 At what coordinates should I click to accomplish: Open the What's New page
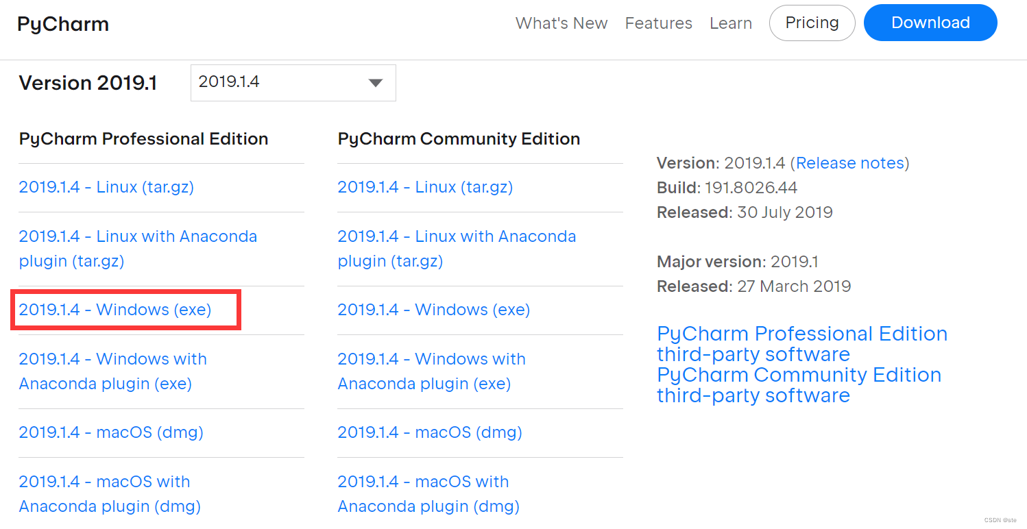[x=561, y=23]
